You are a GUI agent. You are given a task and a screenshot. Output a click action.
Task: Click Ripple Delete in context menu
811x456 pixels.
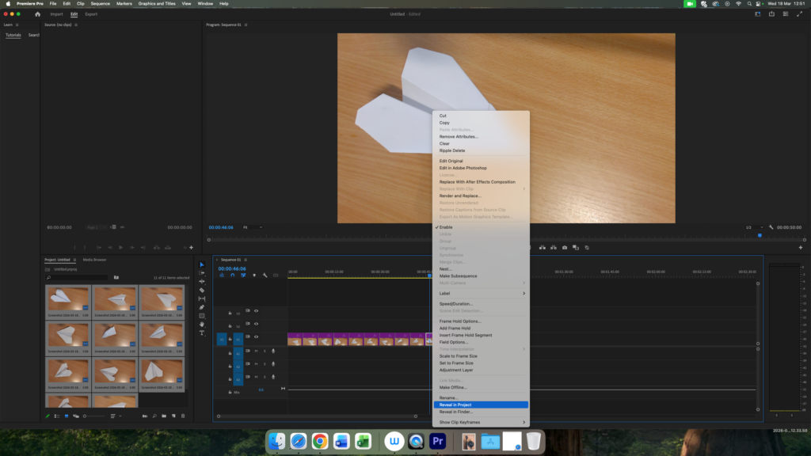[452, 150]
